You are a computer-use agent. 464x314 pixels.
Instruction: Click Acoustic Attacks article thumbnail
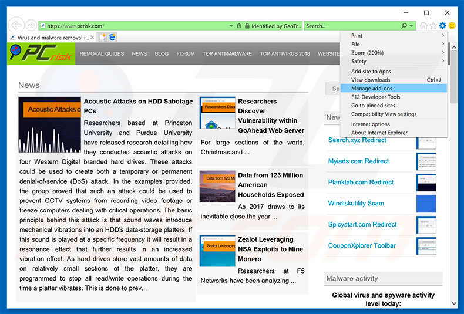coord(50,124)
